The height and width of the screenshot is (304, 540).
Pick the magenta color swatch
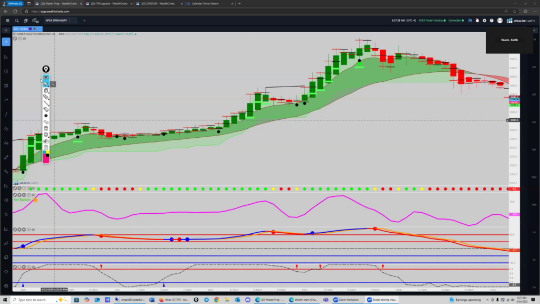tap(45, 159)
